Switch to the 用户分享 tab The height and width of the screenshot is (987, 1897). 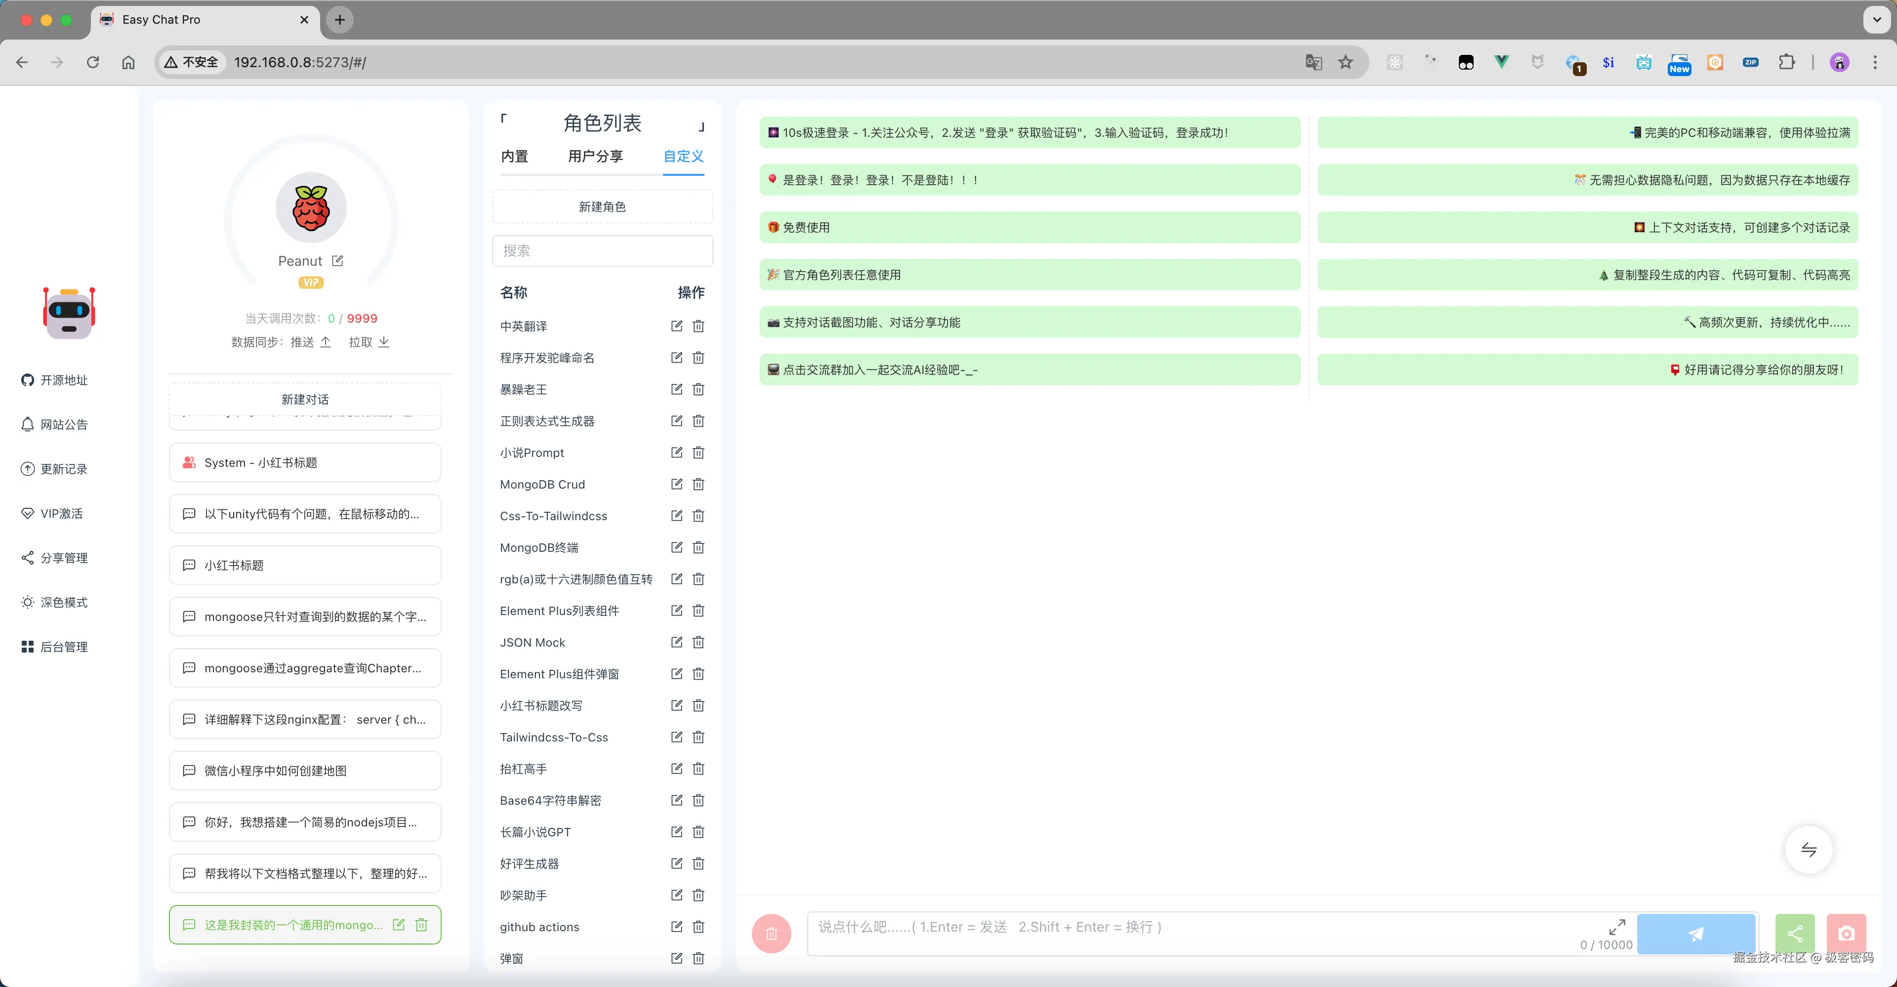[595, 156]
